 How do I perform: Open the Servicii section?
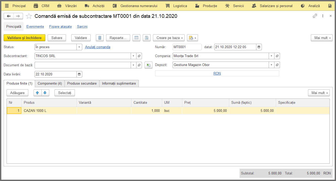pyautogui.click(x=235, y=6)
